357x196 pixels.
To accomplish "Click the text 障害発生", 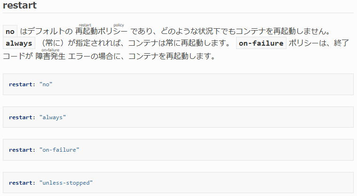I will (50, 56).
